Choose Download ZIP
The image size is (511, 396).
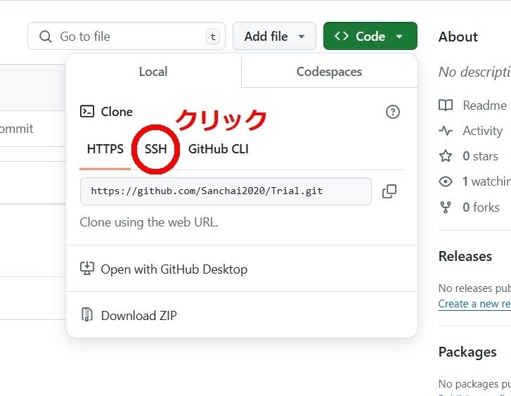click(242, 315)
